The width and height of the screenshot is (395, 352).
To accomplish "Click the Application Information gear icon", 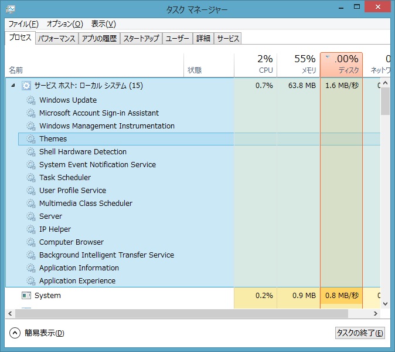I will 31,268.
